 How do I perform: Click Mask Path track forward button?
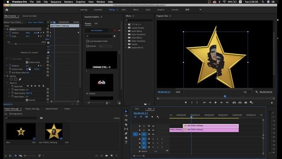pyautogui.click(x=35, y=86)
